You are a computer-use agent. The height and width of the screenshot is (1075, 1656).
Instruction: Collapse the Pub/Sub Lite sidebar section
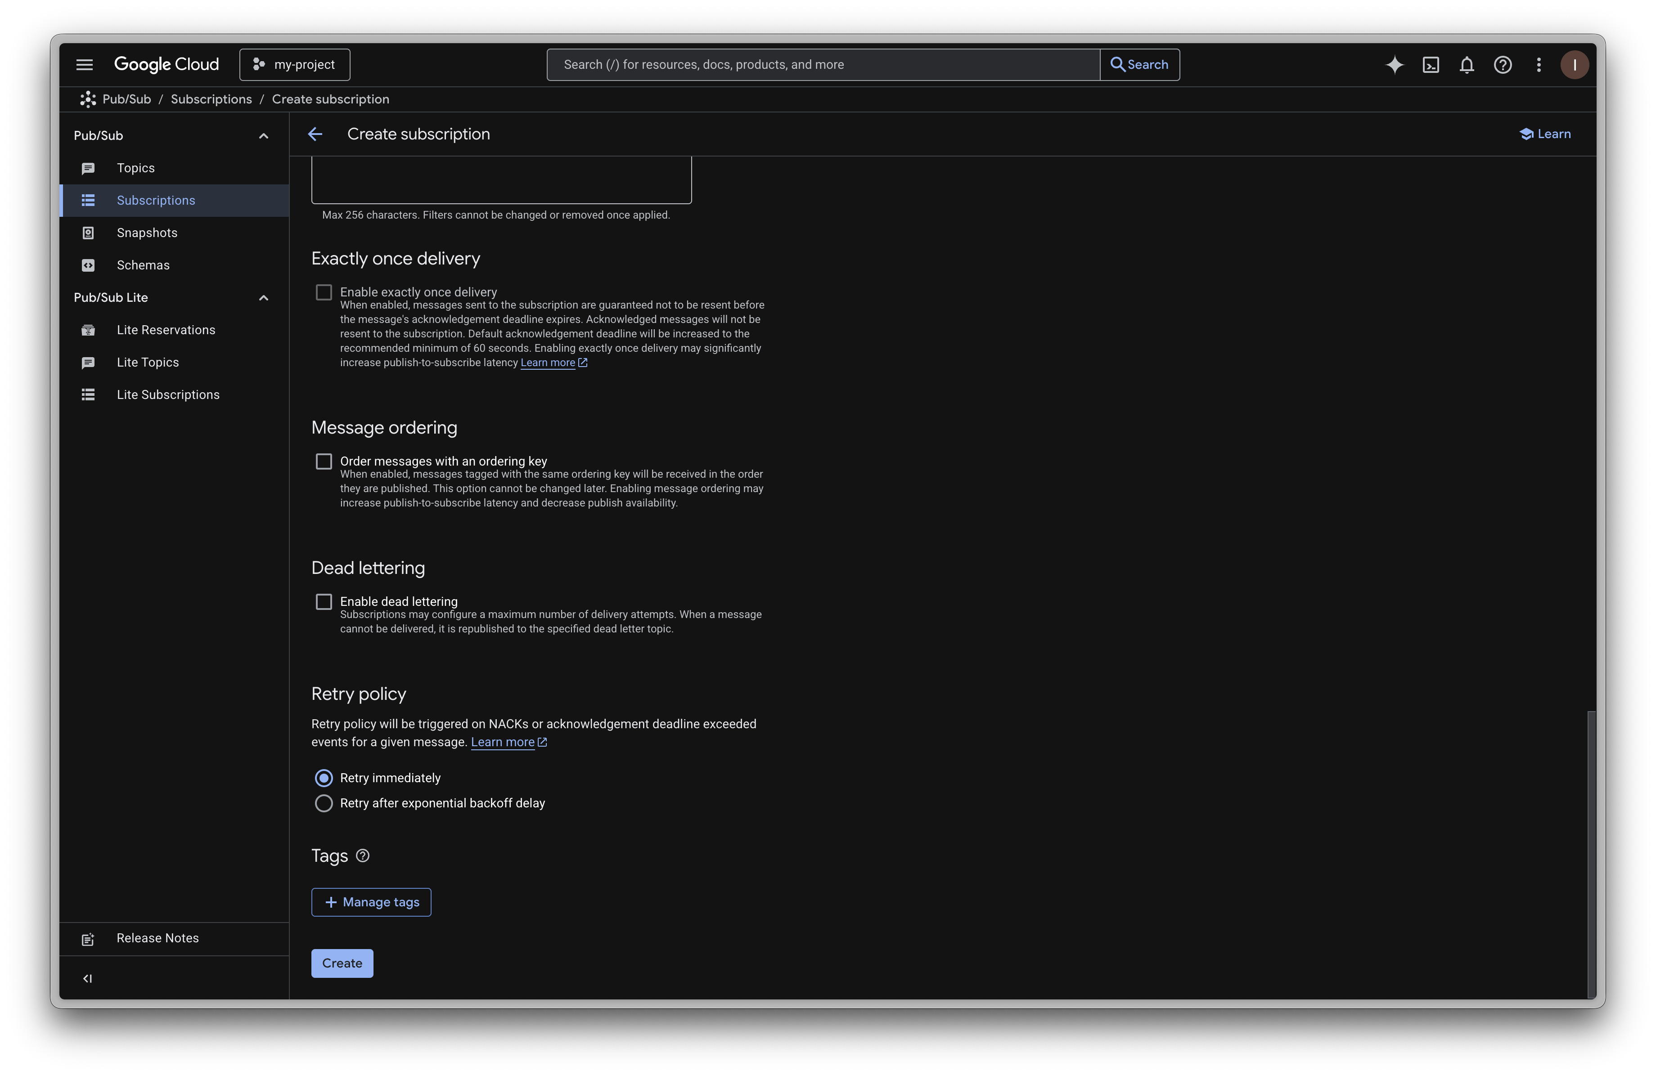click(x=264, y=298)
